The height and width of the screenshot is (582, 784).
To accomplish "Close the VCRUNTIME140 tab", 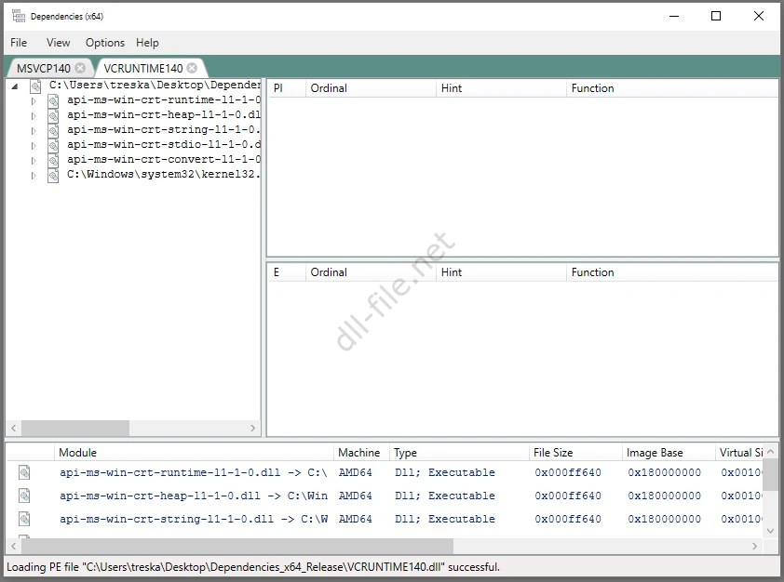I will [192, 68].
